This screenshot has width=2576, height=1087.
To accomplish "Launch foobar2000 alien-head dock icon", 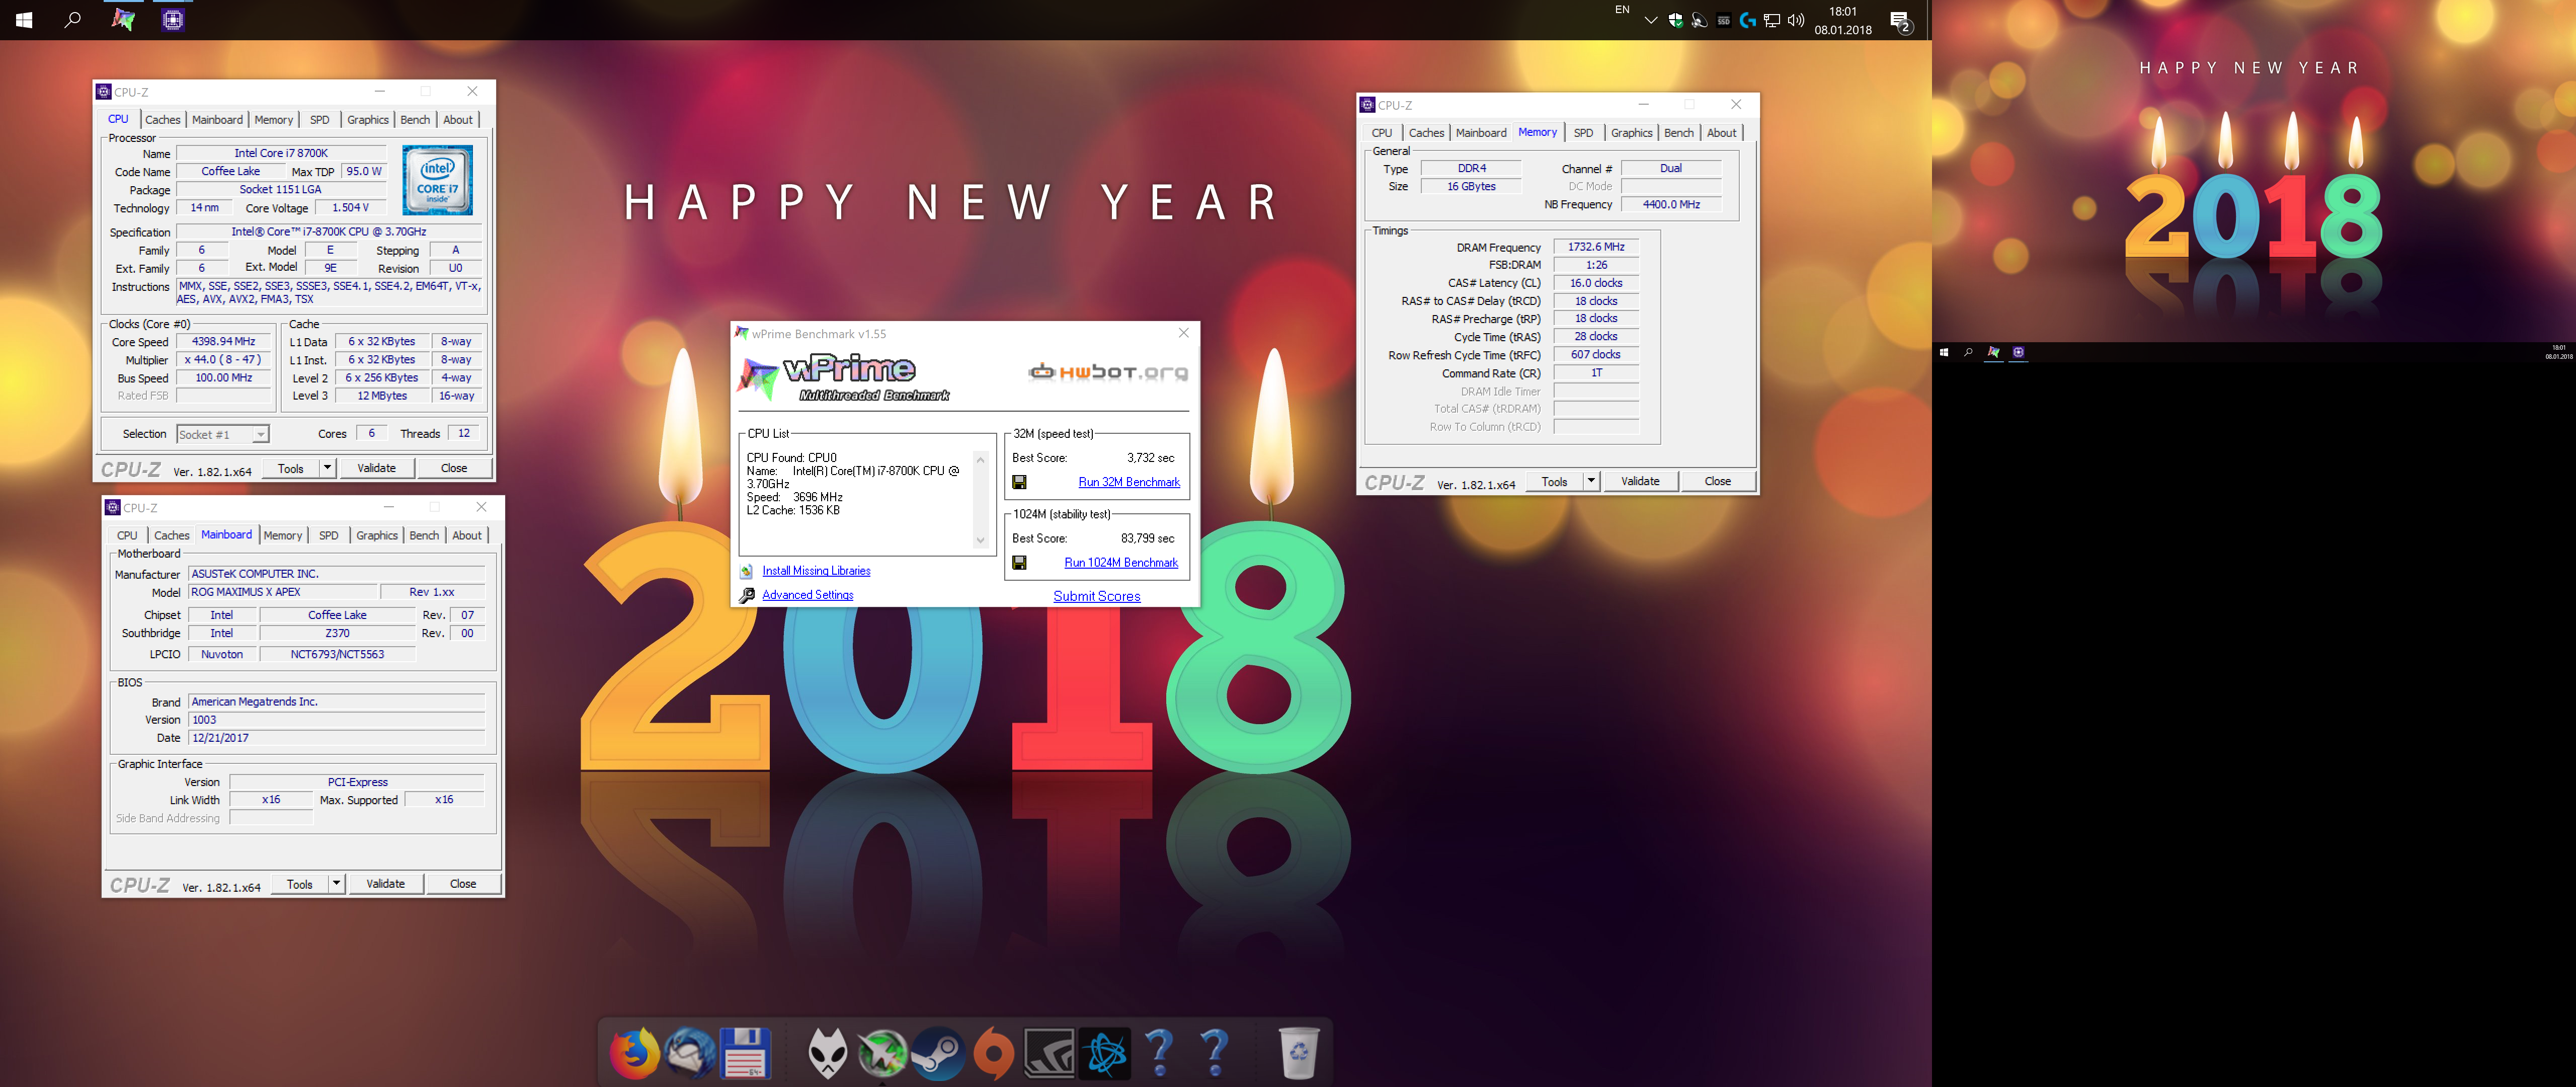I will pyautogui.click(x=828, y=1053).
